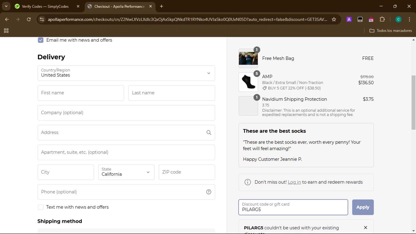Click the address search magnifier icon
Screen dimensions: 416x234
[x=209, y=133]
